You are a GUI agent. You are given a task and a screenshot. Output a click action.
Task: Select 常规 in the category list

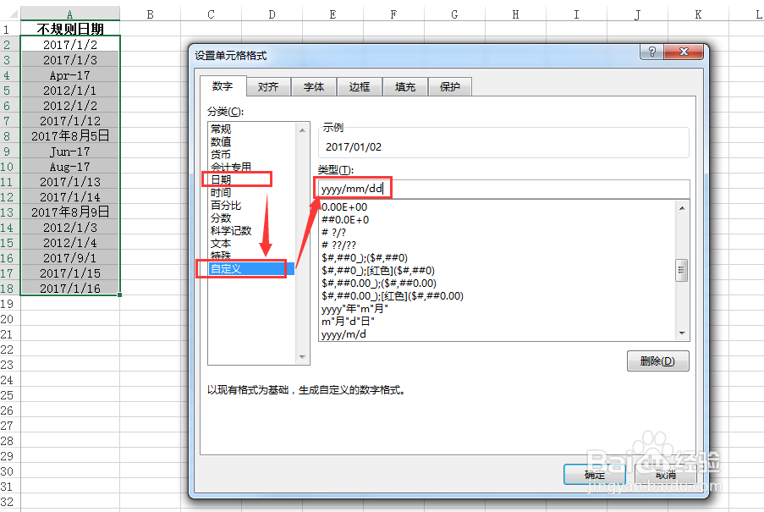(x=221, y=129)
